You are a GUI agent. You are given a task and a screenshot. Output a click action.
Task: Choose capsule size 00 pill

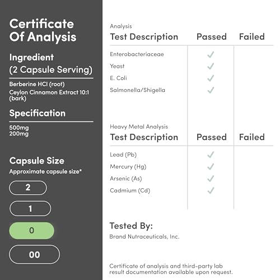click(34, 254)
